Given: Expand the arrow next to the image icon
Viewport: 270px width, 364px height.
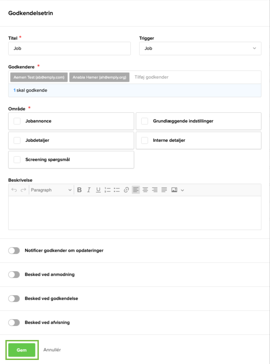Looking at the screenshot, I should pos(183,190).
